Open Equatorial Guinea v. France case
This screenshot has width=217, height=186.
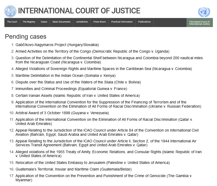[x=71, y=89]
